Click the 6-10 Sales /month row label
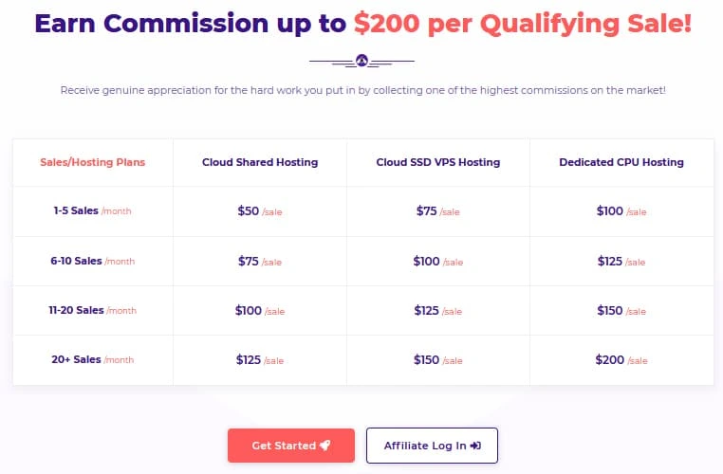This screenshot has height=474, width=723. point(93,261)
